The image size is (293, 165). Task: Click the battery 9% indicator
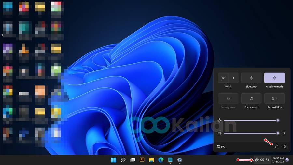(x=221, y=147)
